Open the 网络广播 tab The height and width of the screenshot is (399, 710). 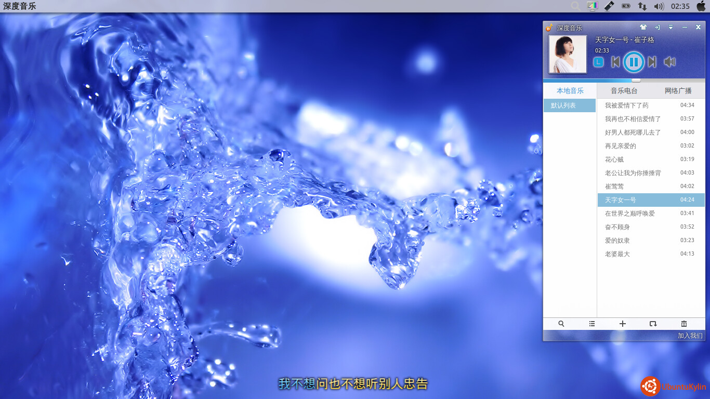(x=678, y=91)
